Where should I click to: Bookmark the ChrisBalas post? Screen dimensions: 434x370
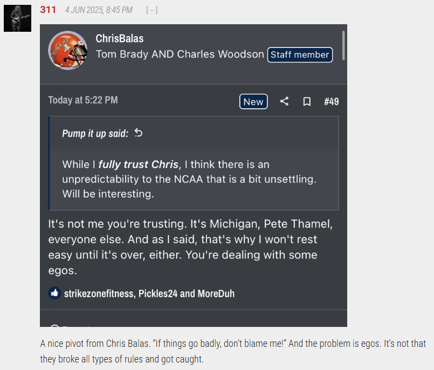[x=307, y=101]
